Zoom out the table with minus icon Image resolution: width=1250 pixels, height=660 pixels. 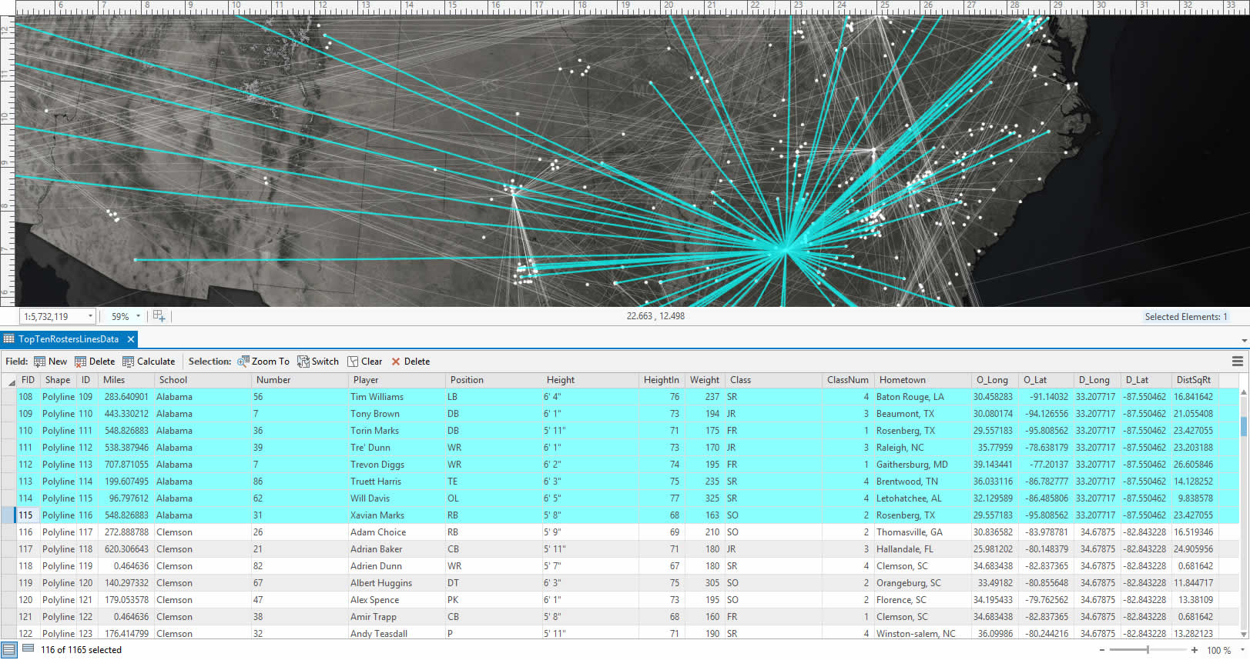[x=1101, y=650]
